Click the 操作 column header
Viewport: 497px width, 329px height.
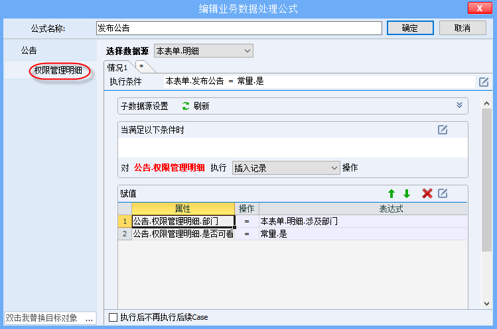point(247,209)
